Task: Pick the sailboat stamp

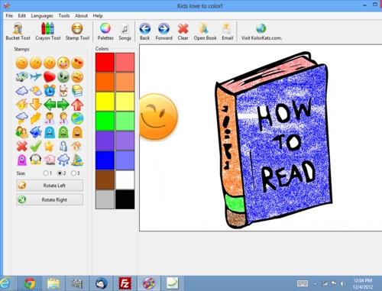Action: tap(77, 160)
